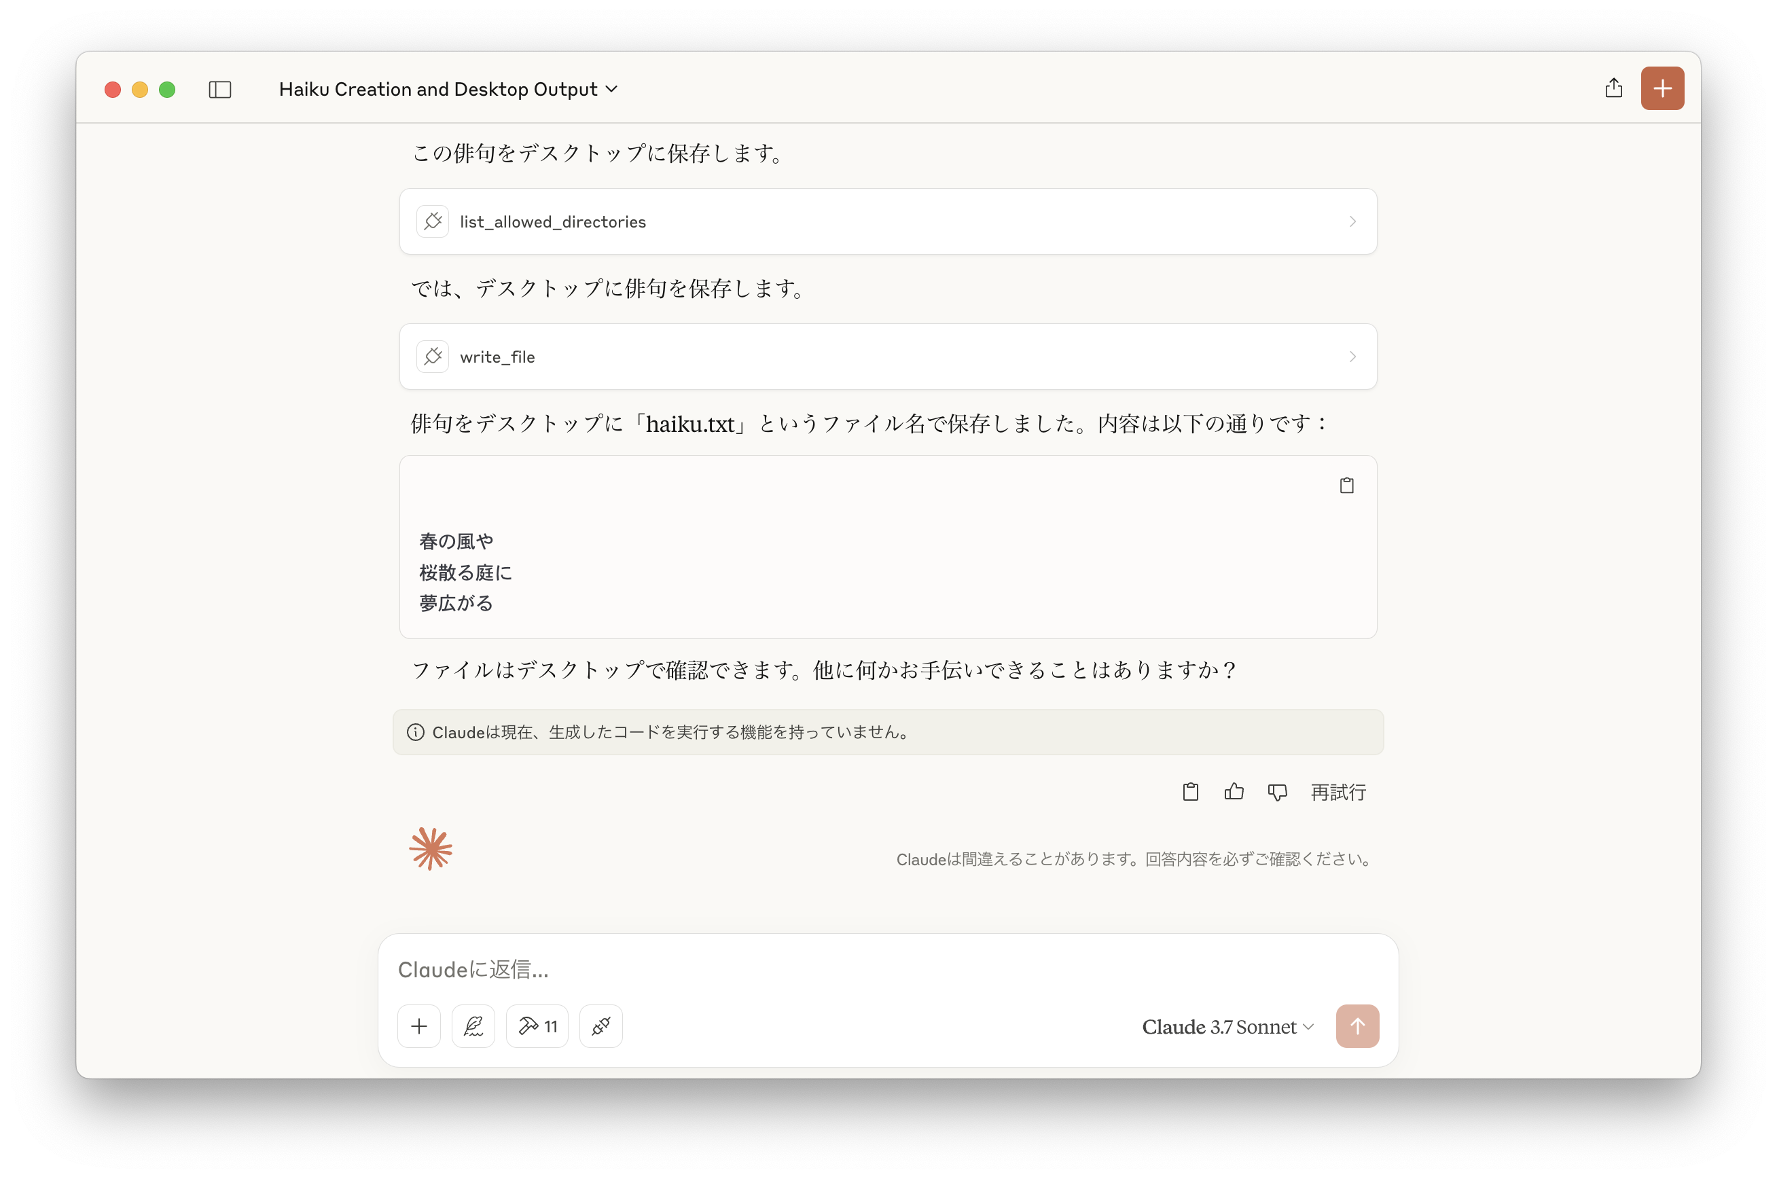Toggle the sidebar panel icon
Viewport: 1777px width, 1179px height.
219,90
